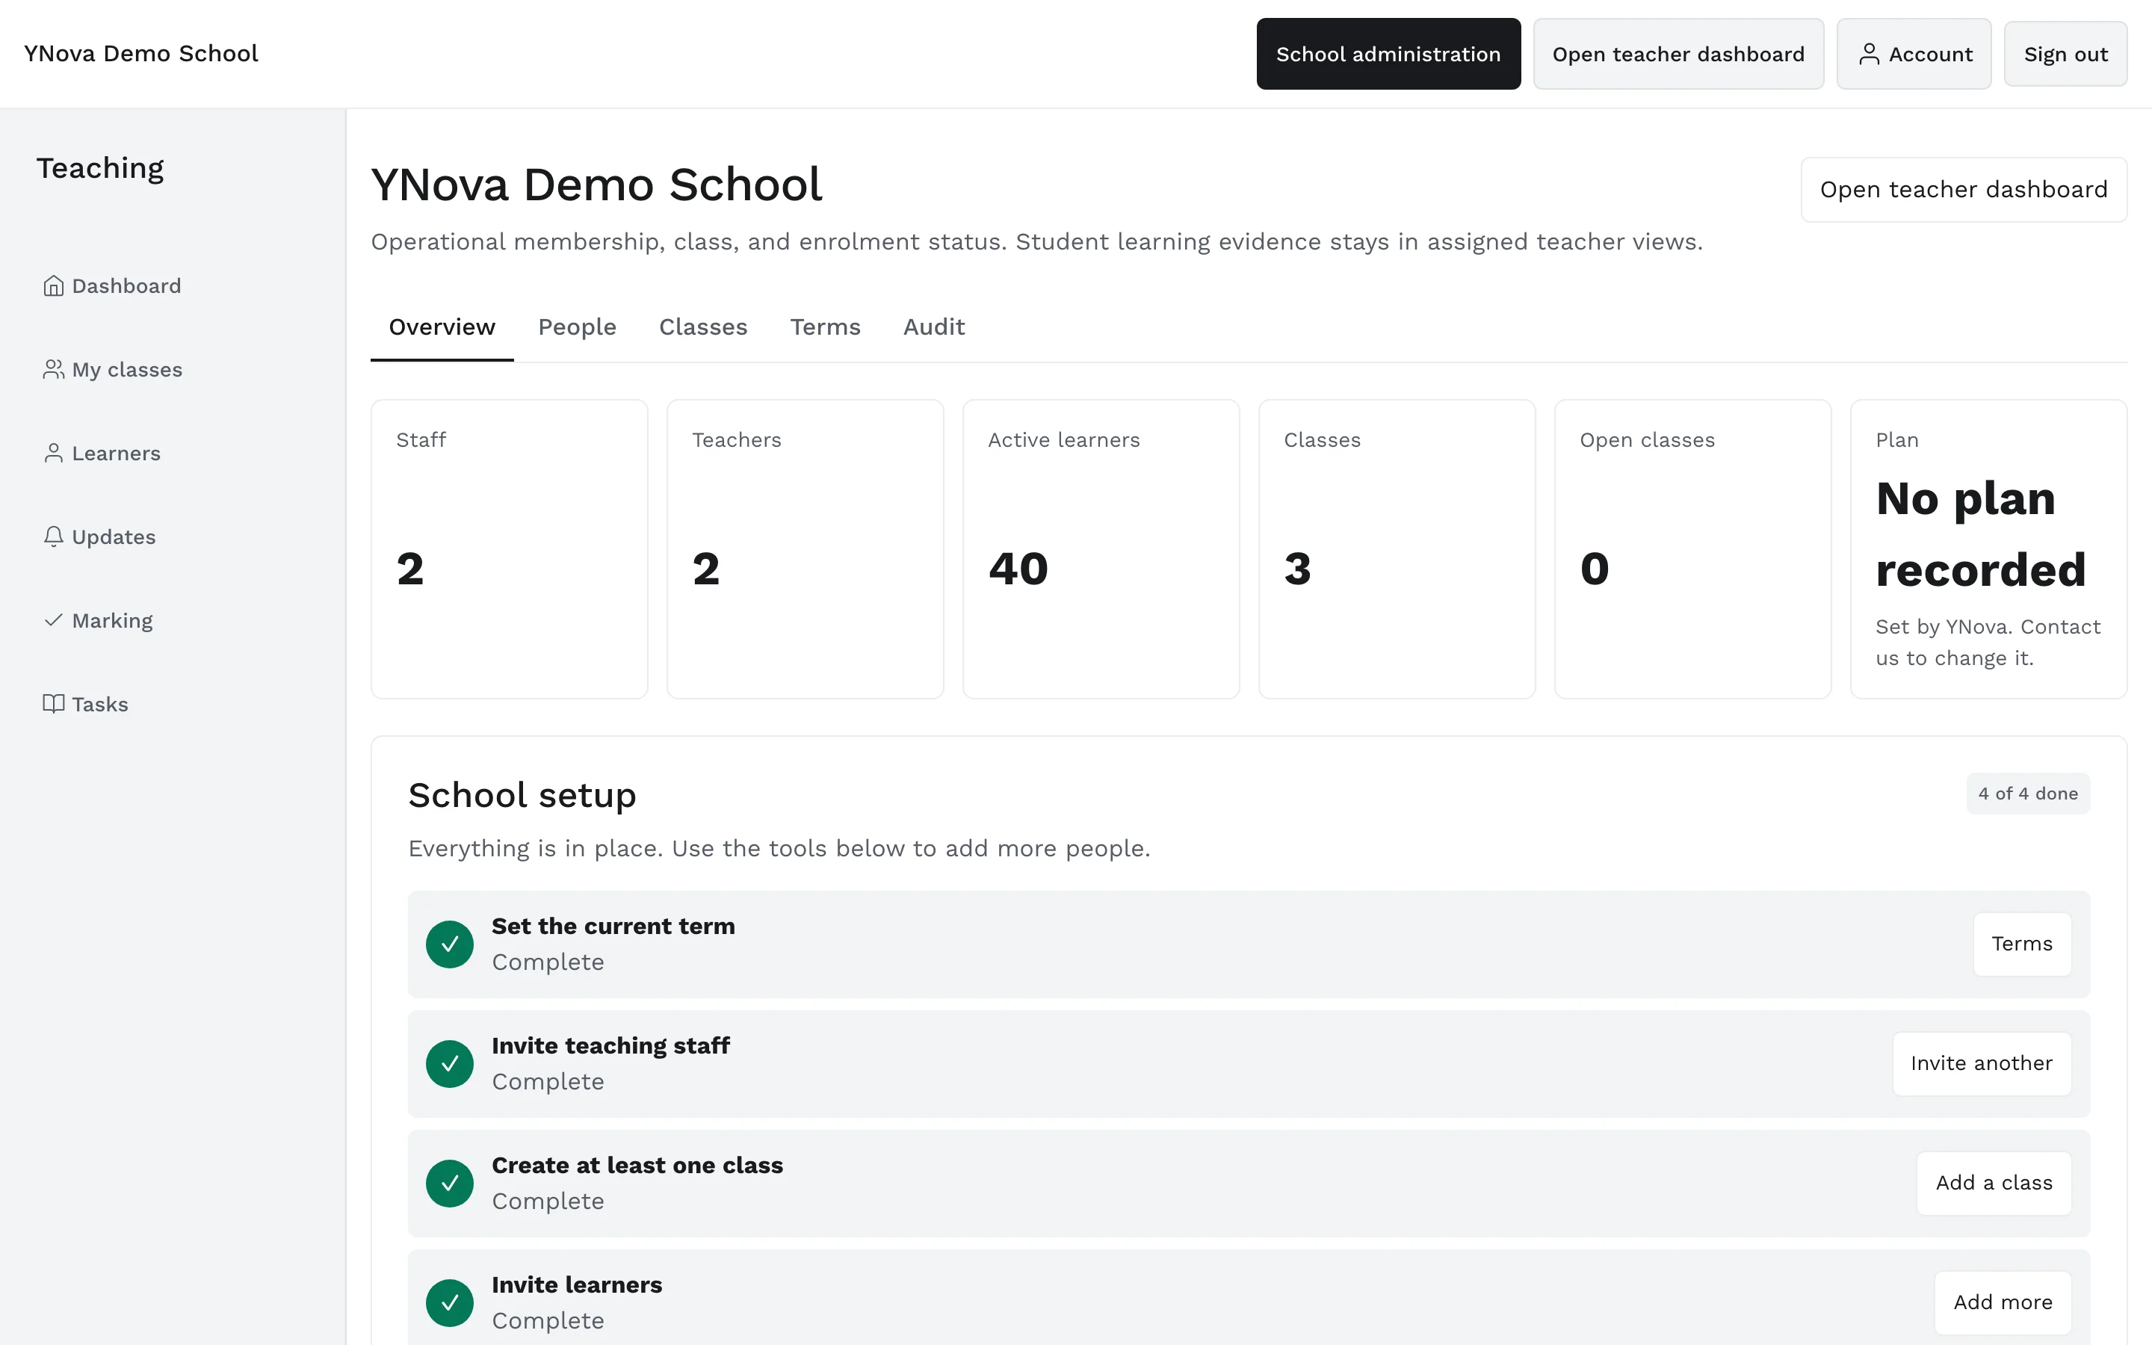Image resolution: width=2152 pixels, height=1345 pixels.
Task: Click green check beside Set the current term
Action: pos(450,944)
